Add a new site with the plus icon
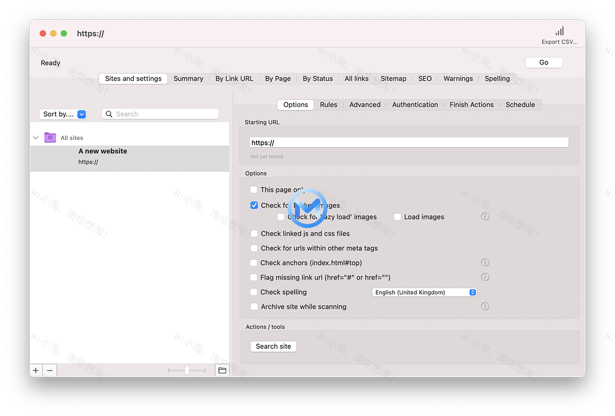This screenshot has height=416, width=615. click(35, 370)
